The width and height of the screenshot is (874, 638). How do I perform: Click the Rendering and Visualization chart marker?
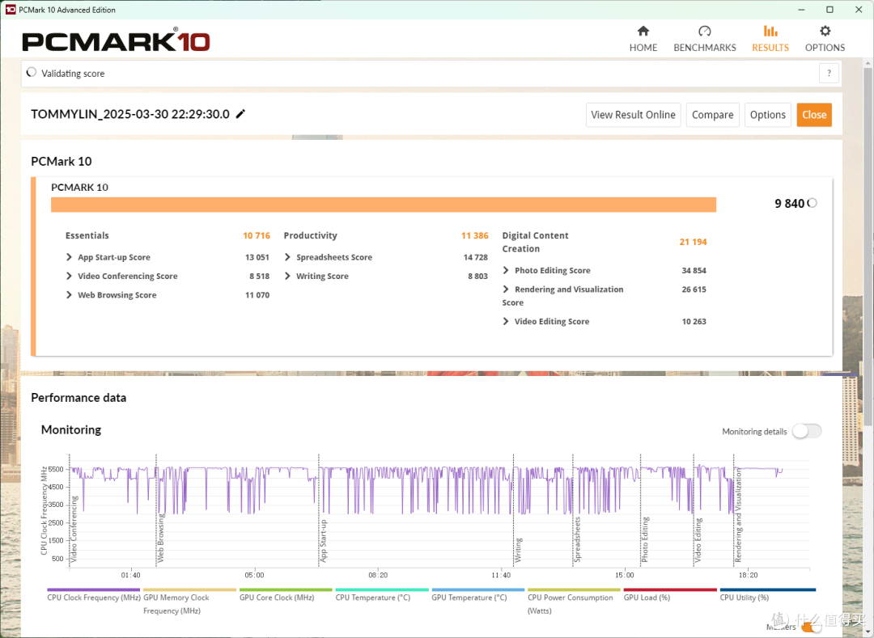(x=738, y=516)
